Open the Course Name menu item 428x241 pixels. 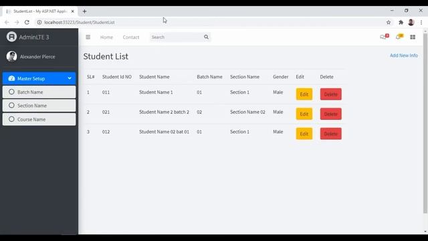click(x=39, y=119)
